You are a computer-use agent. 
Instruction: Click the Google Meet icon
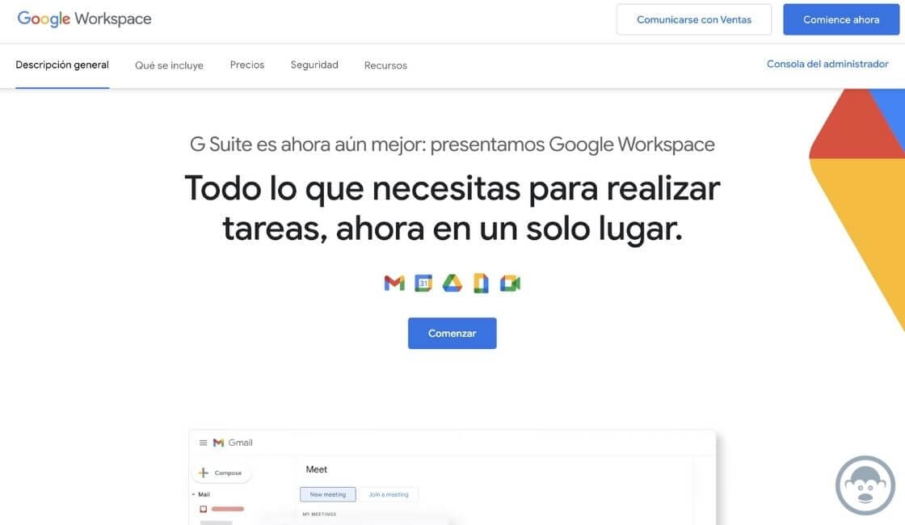[510, 283]
